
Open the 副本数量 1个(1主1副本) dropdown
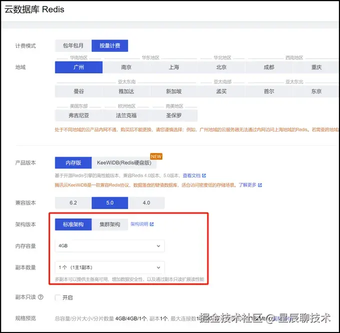coord(109,268)
